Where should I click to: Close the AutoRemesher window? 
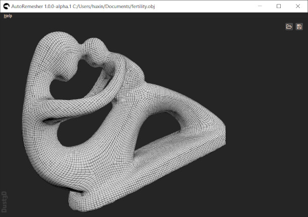pos(298,6)
